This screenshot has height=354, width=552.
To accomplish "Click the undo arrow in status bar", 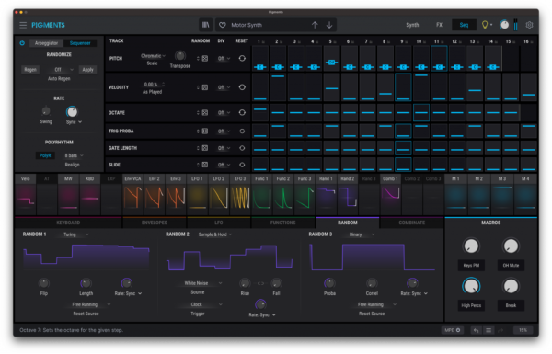I will pos(476,330).
